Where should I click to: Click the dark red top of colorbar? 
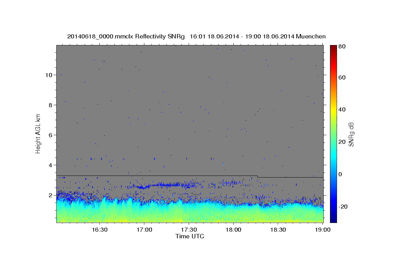pyautogui.click(x=333, y=47)
